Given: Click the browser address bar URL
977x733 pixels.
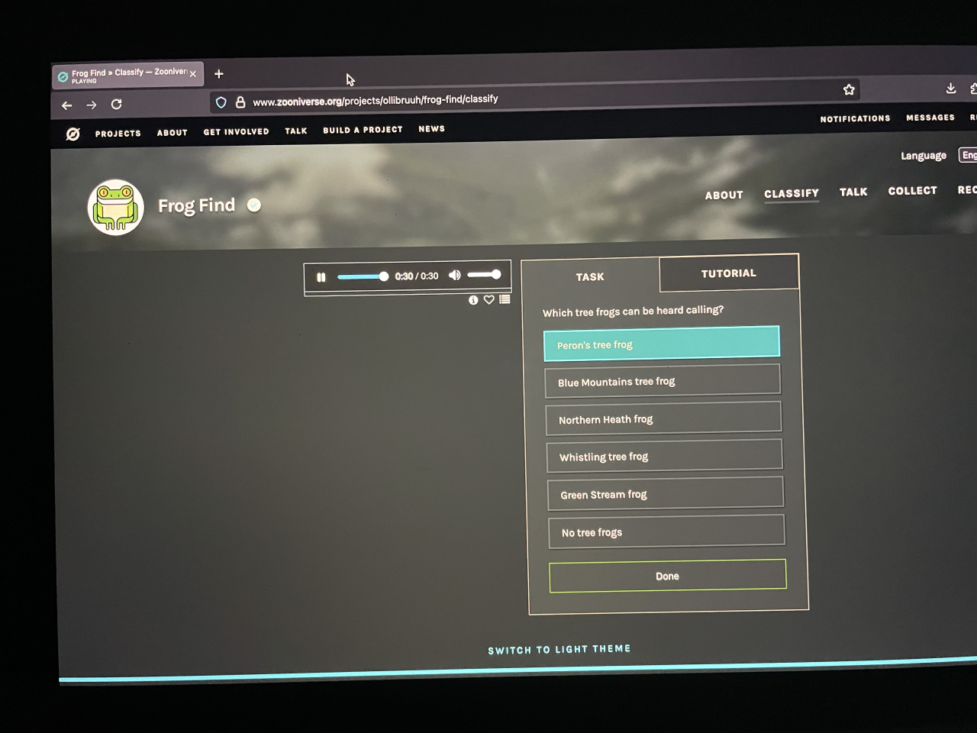Looking at the screenshot, I should pos(375,100).
